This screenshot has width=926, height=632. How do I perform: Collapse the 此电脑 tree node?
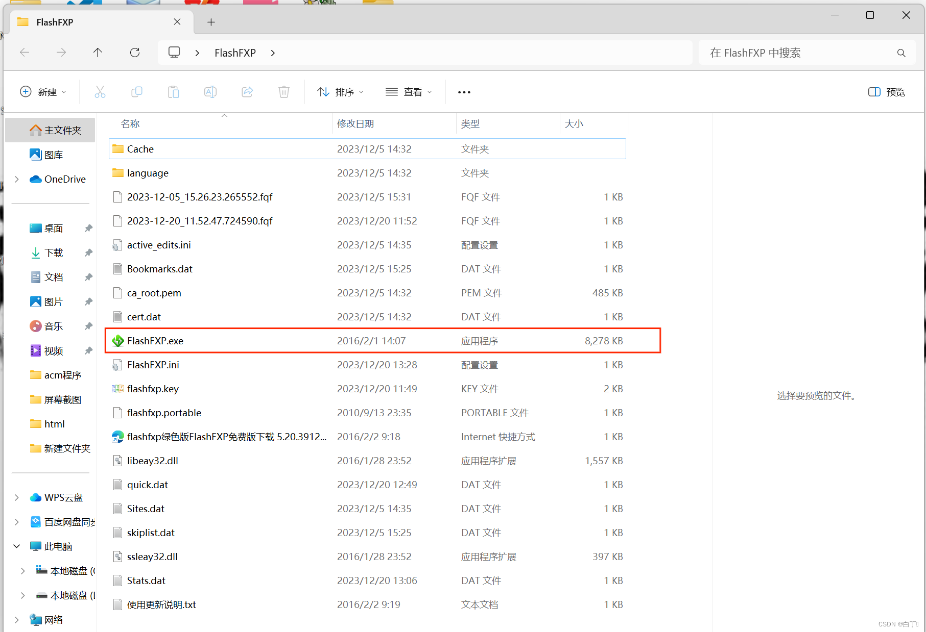(17, 546)
